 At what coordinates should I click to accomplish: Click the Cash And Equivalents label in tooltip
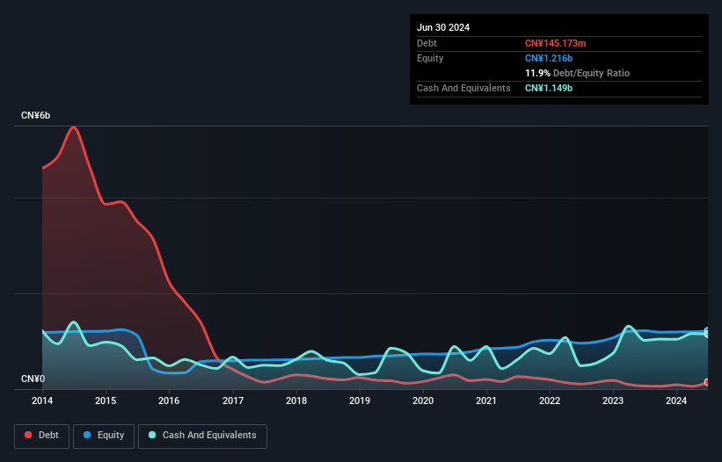[463, 88]
